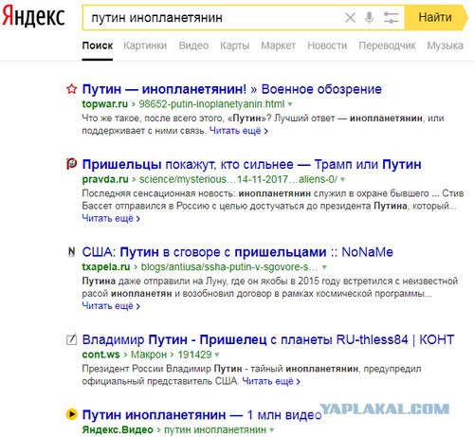Click the topwar.ru red star favicon

[x=72, y=89]
